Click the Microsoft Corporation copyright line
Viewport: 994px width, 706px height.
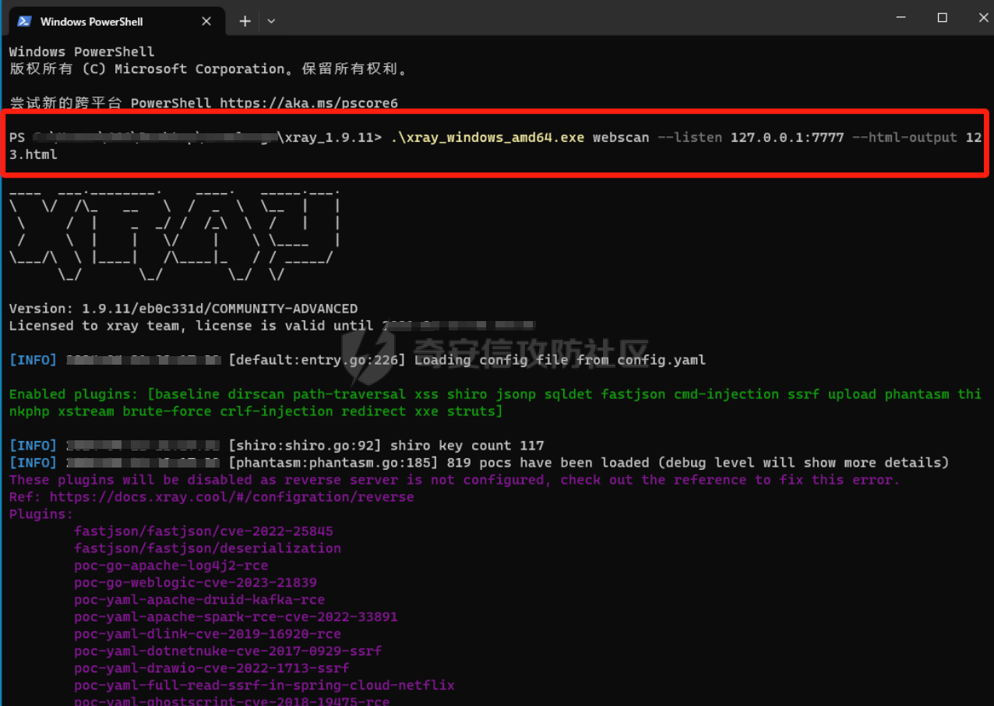coord(208,69)
